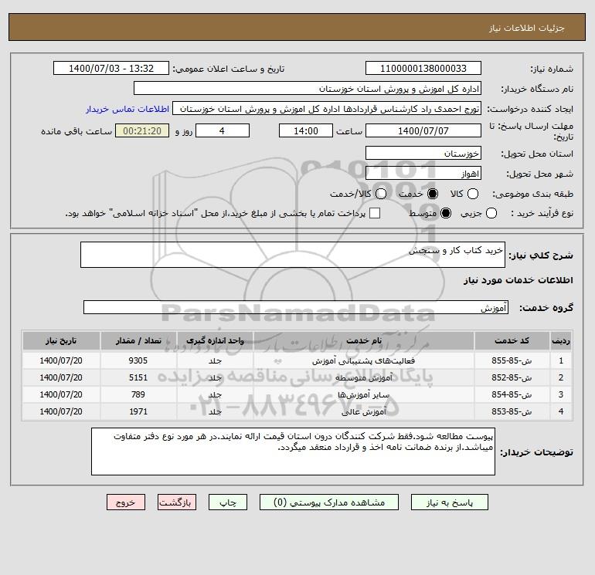Select the متوسط purchase type radio

coord(446,213)
